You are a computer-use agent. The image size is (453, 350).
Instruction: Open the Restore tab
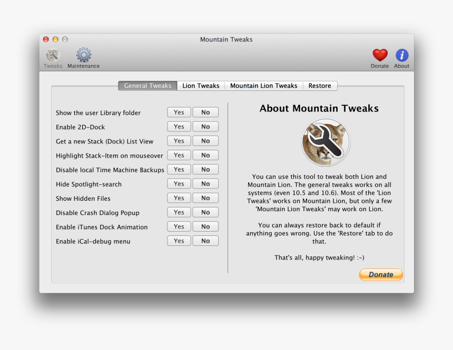tap(320, 85)
